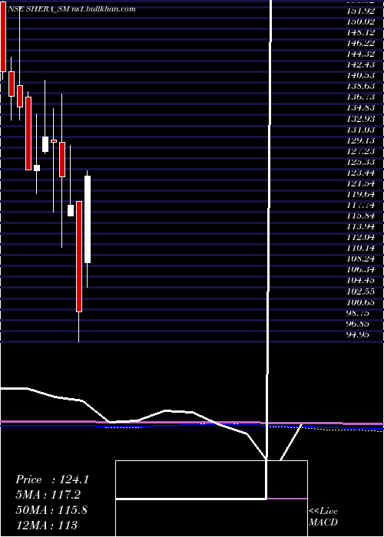Screen dimensions: 384x537
Task: Click the 119.64 price axis label
Action: pos(360,194)
